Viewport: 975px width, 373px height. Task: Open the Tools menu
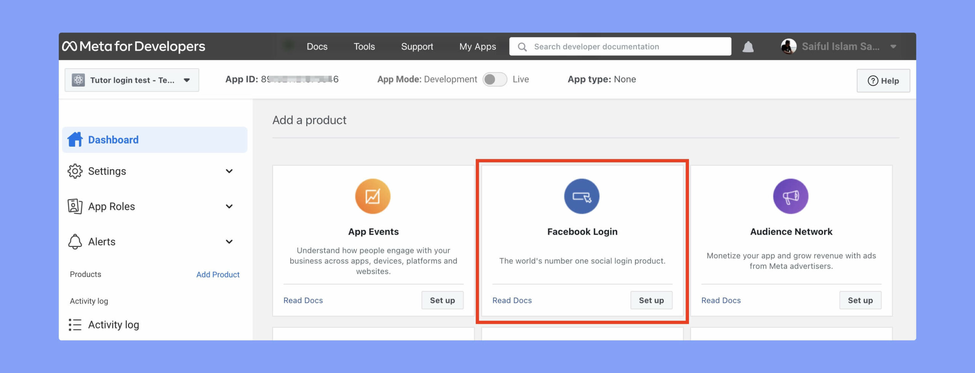pos(364,46)
